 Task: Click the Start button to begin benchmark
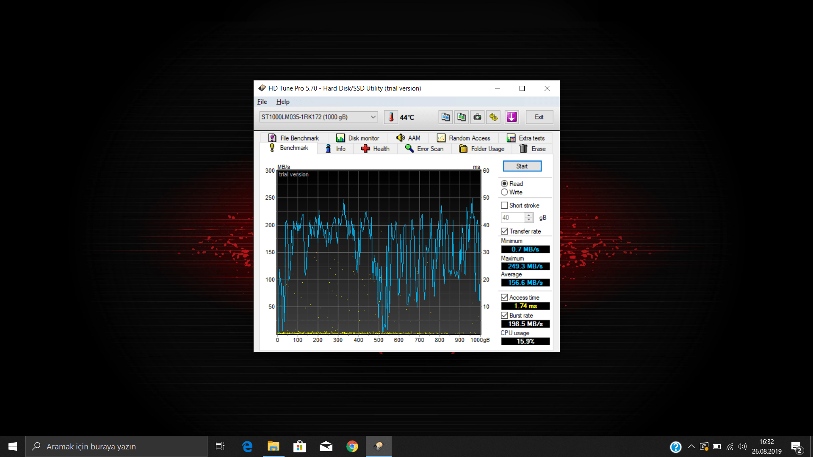click(x=522, y=166)
